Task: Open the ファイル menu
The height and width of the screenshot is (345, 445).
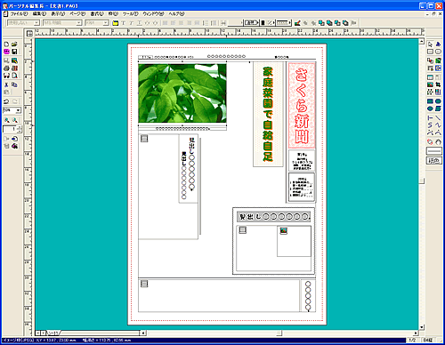Action: pos(19,14)
